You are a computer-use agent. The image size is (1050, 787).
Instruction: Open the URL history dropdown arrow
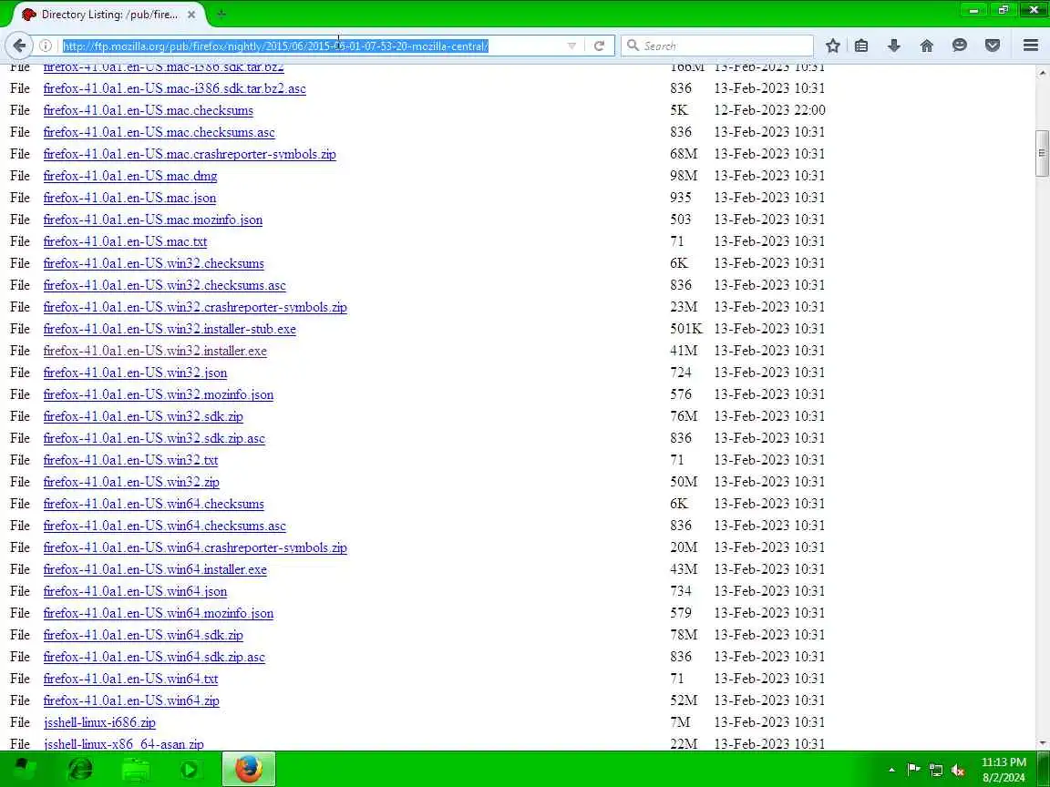(571, 46)
